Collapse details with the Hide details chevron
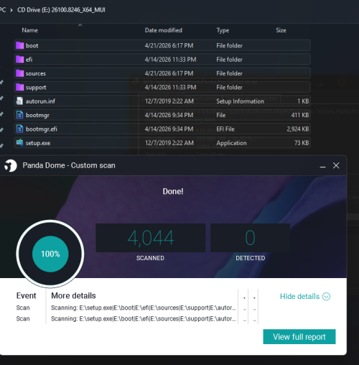The width and height of the screenshot is (359, 365). pyautogui.click(x=326, y=297)
